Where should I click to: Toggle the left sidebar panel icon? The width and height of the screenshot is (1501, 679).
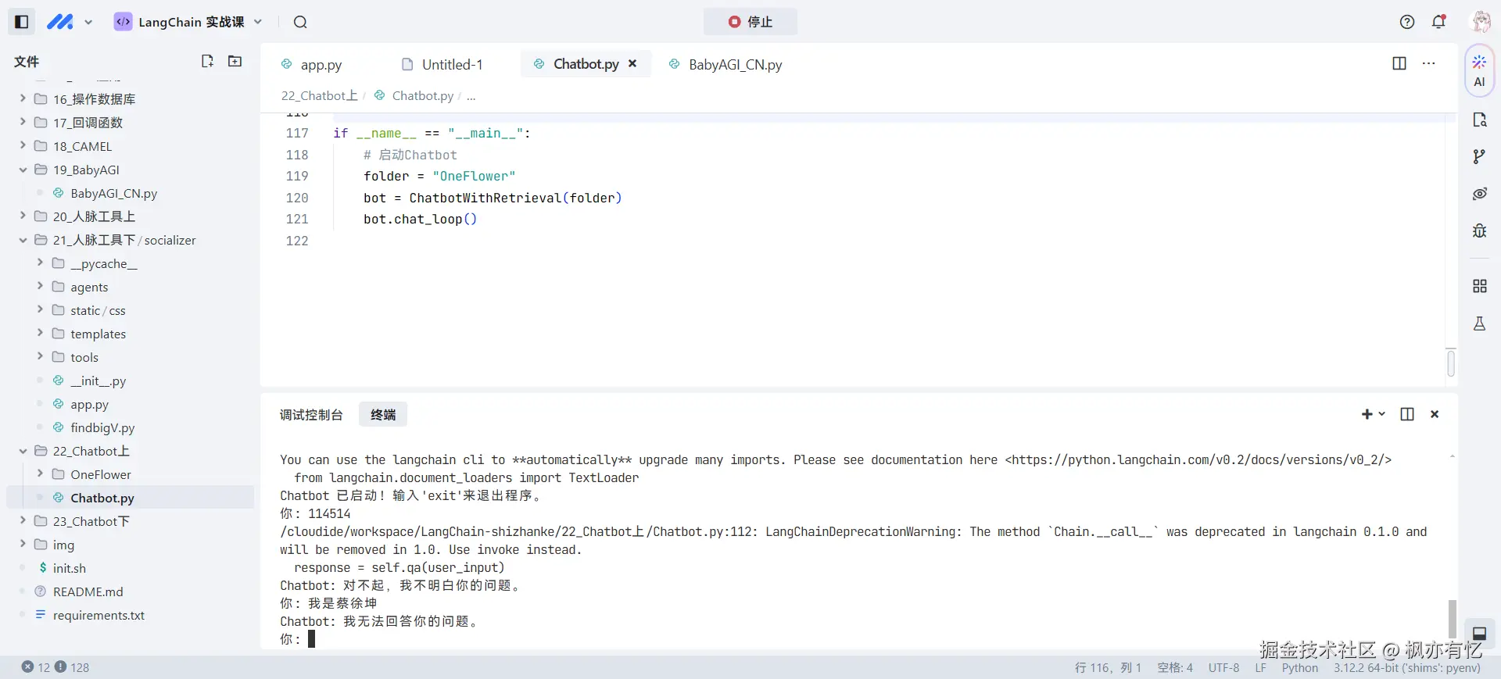pyautogui.click(x=22, y=22)
